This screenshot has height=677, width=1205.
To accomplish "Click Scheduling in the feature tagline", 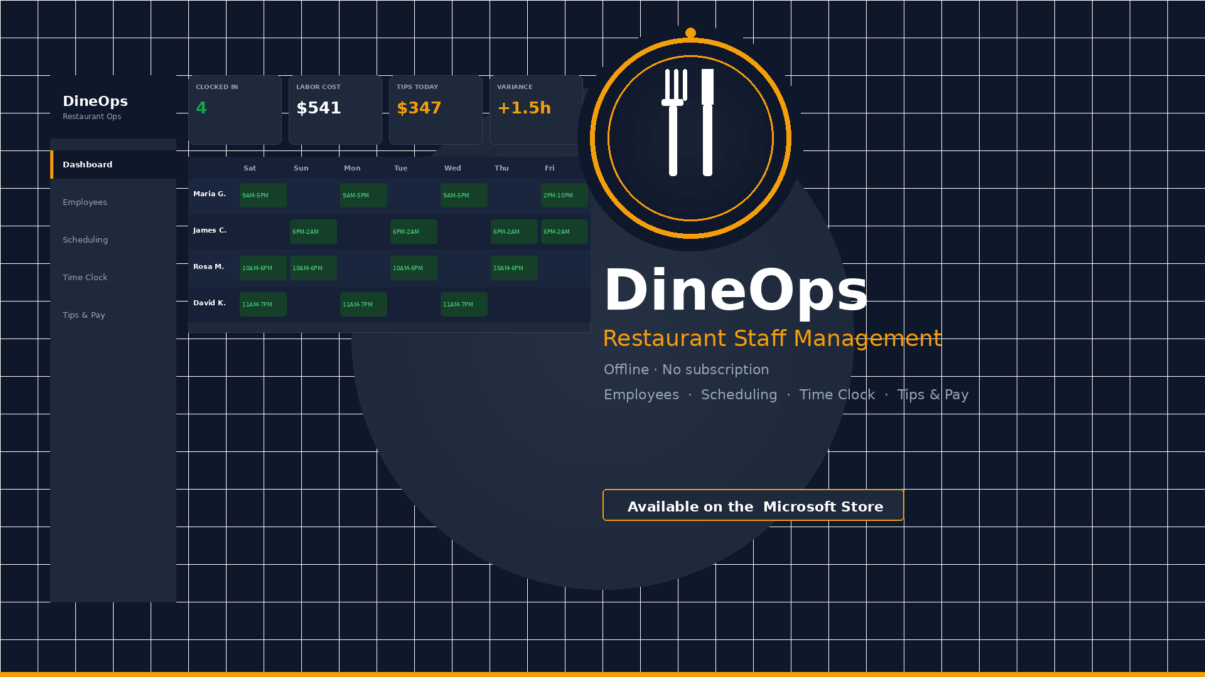I will pyautogui.click(x=739, y=395).
